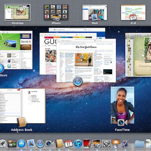
Task: Switch to the Desktop space thumbnail
Action: pyautogui.click(x=17, y=12)
